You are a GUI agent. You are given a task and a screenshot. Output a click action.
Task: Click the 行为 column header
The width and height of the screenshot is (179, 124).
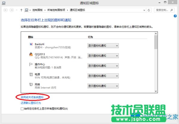click(90, 37)
